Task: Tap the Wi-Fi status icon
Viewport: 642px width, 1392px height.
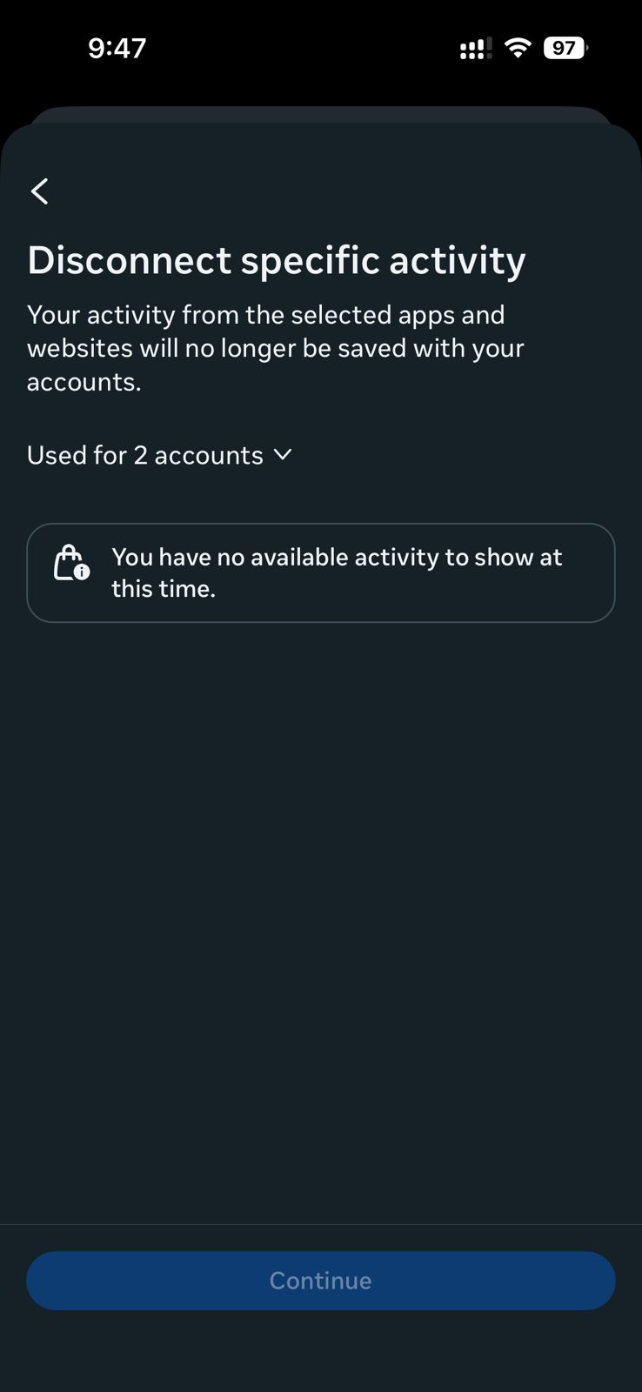Action: [518, 48]
